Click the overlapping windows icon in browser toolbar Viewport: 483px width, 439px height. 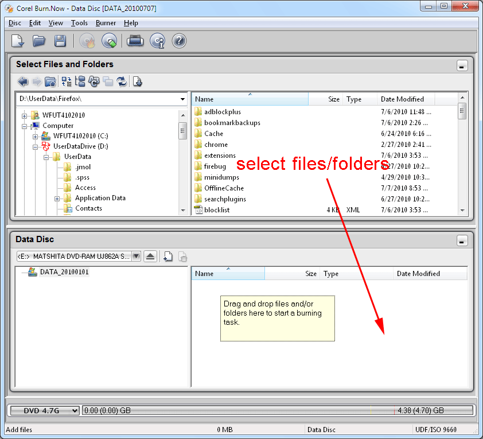tap(108, 81)
